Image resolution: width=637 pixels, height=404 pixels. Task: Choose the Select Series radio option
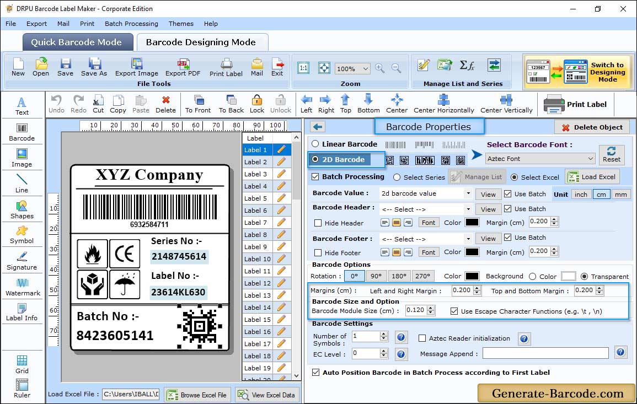coord(397,177)
